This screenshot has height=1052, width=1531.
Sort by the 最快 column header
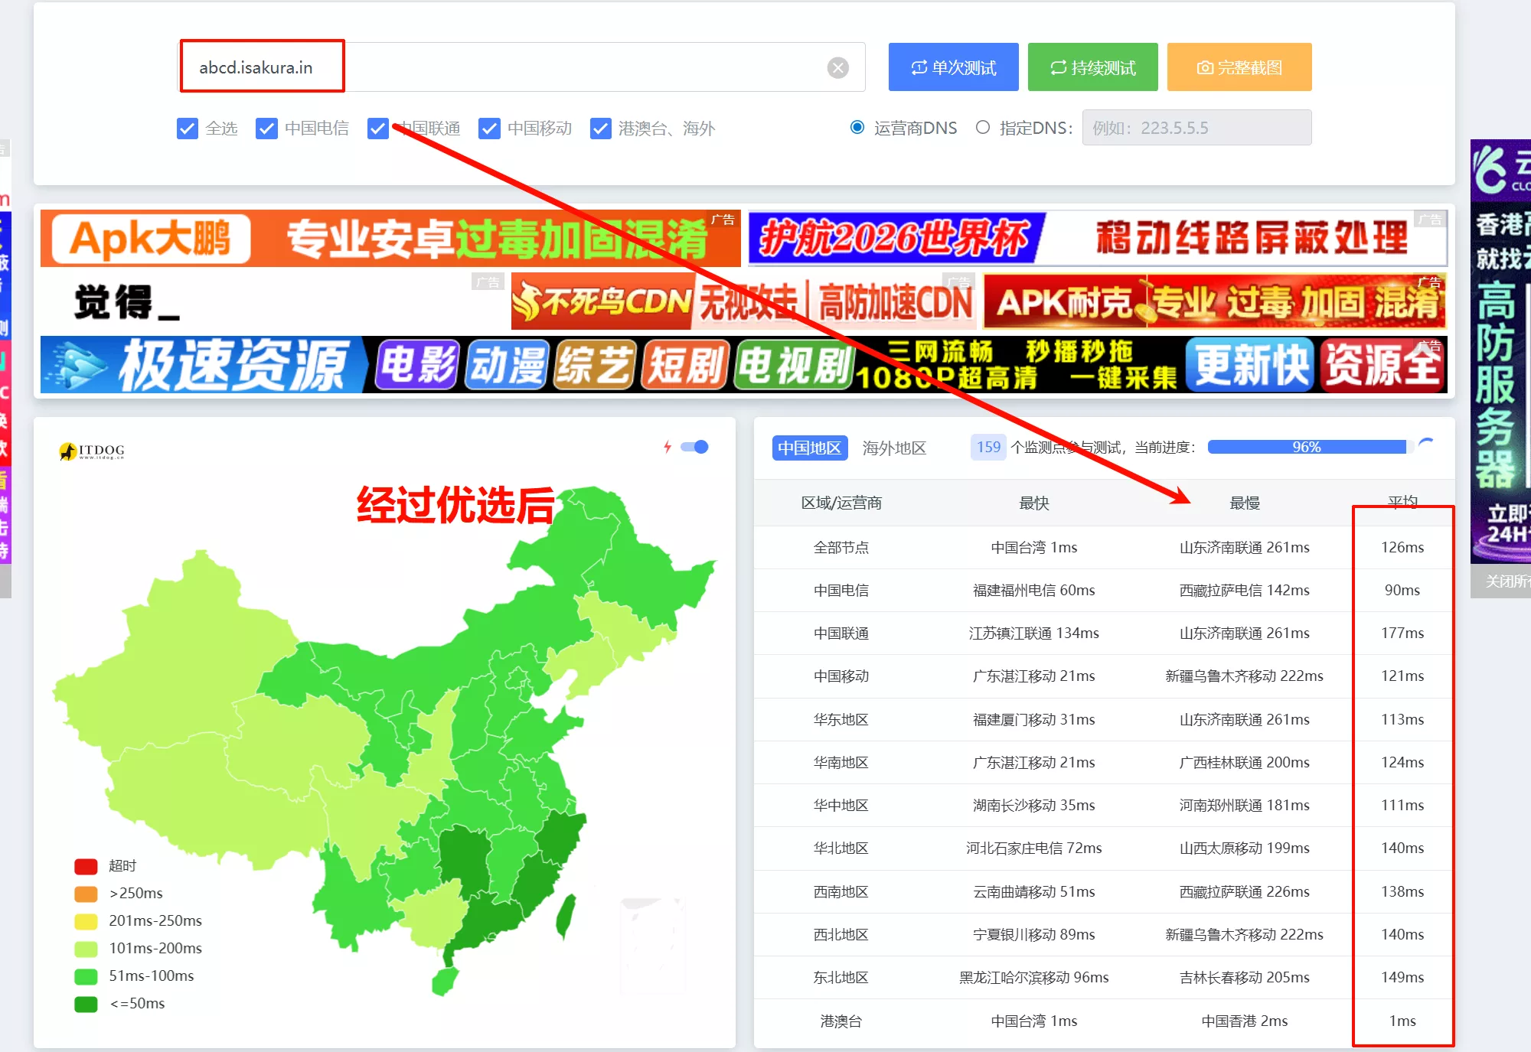1033,503
